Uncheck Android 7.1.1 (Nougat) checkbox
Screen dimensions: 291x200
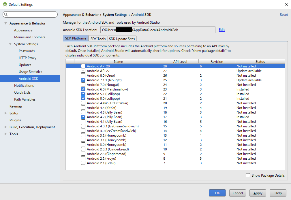coord(83,80)
